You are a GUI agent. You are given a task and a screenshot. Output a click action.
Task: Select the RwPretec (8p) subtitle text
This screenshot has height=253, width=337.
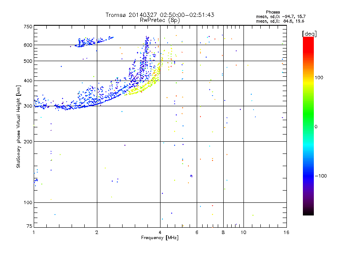(160, 20)
